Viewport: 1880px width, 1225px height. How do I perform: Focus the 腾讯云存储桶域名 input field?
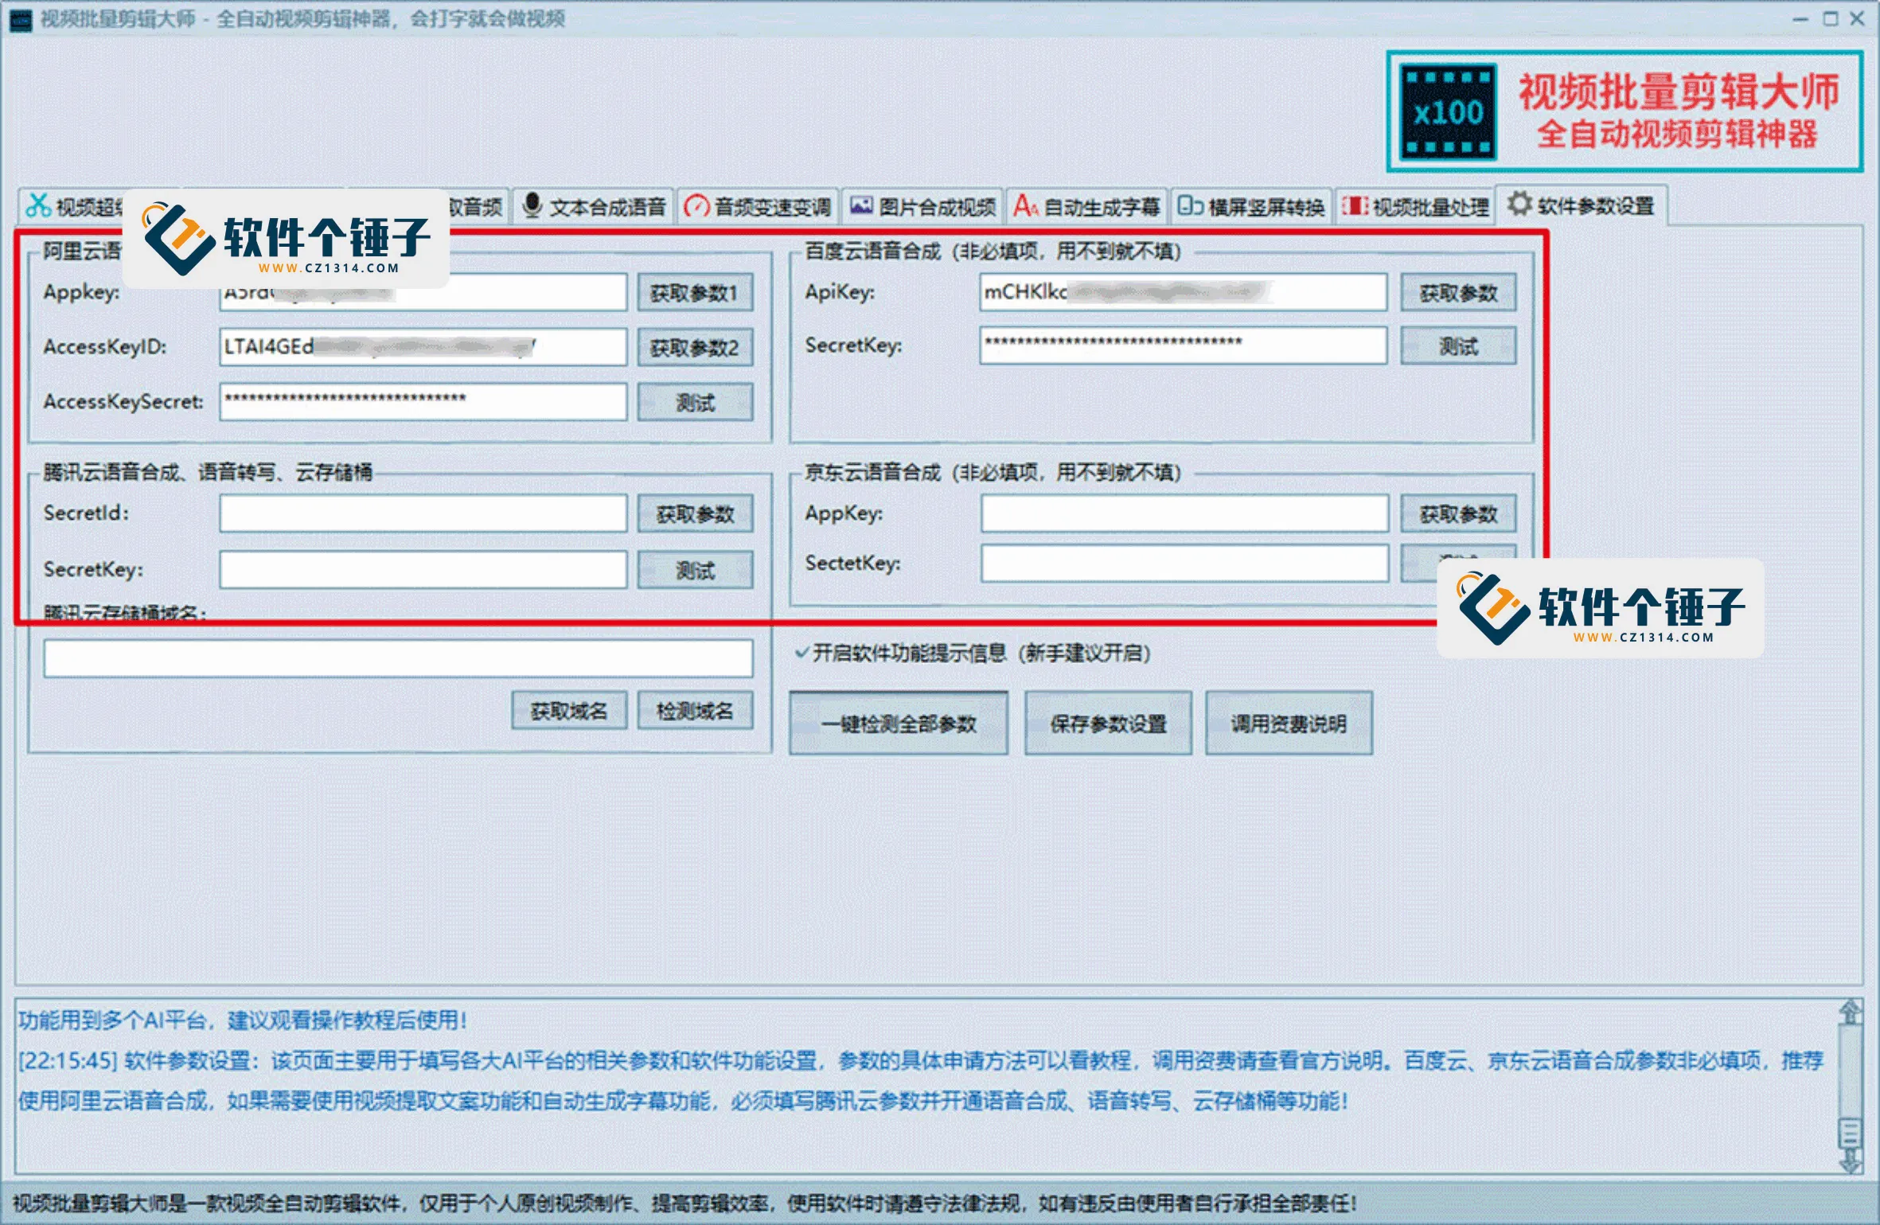click(398, 658)
